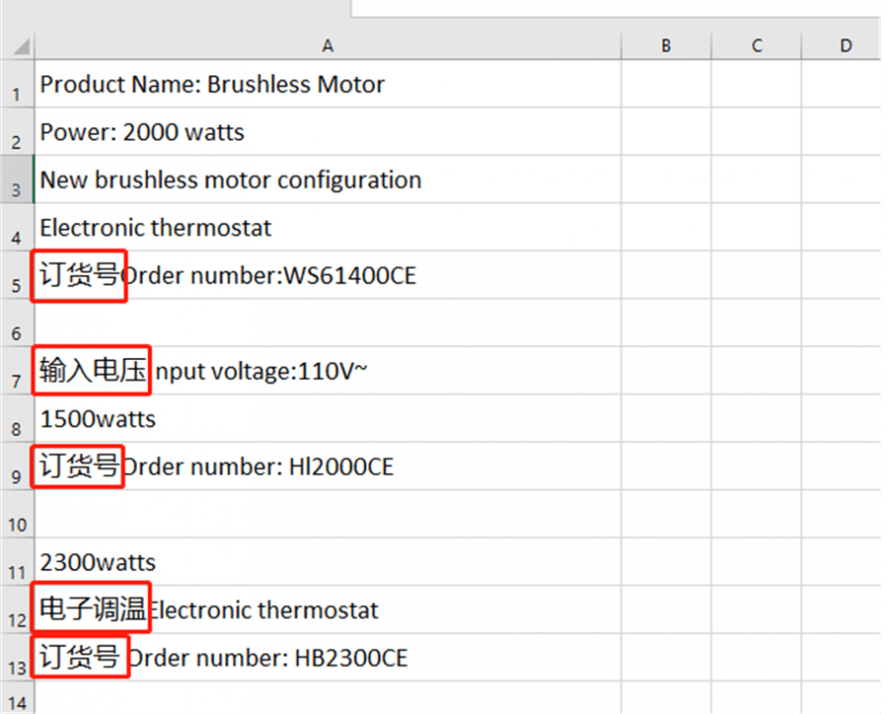The width and height of the screenshot is (887, 714).
Task: Click the empty cell in row 10
Action: (327, 514)
